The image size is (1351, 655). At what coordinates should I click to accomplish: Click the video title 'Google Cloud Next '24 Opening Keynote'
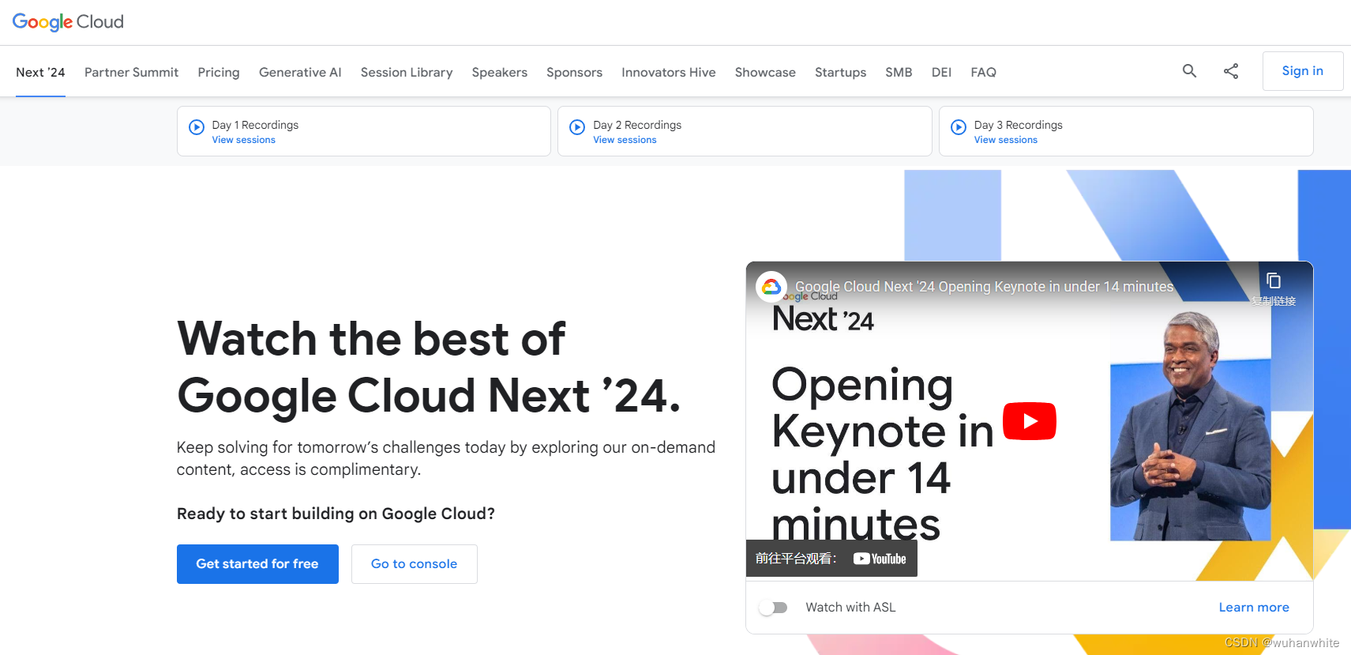[984, 287]
